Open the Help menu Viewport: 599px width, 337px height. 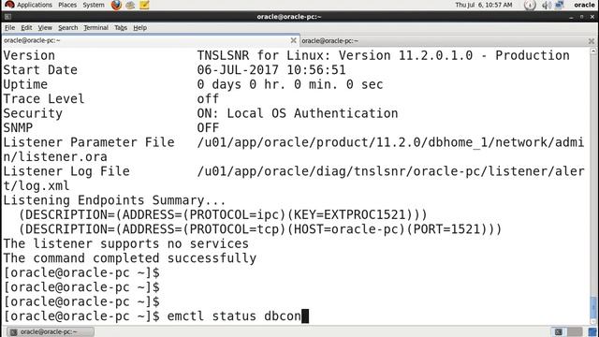[139, 27]
